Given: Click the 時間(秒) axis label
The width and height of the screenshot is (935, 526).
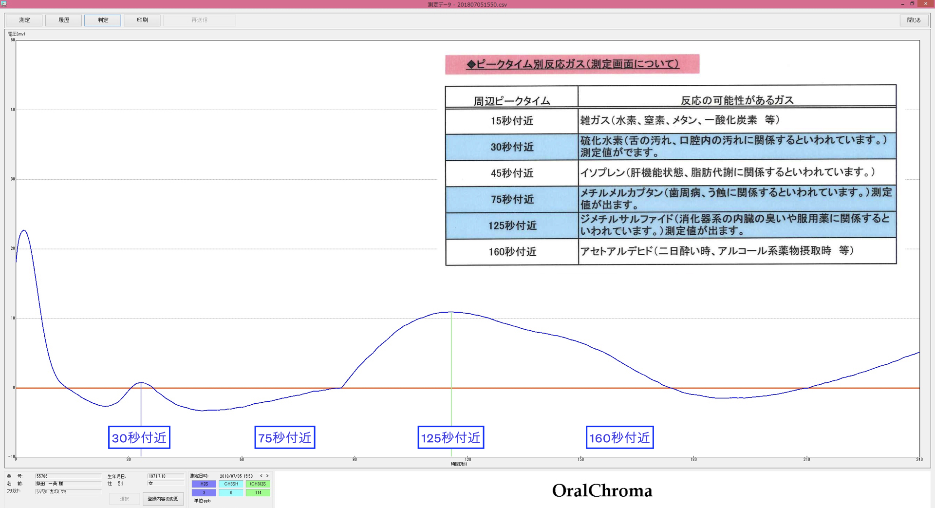Looking at the screenshot, I should click(x=459, y=464).
